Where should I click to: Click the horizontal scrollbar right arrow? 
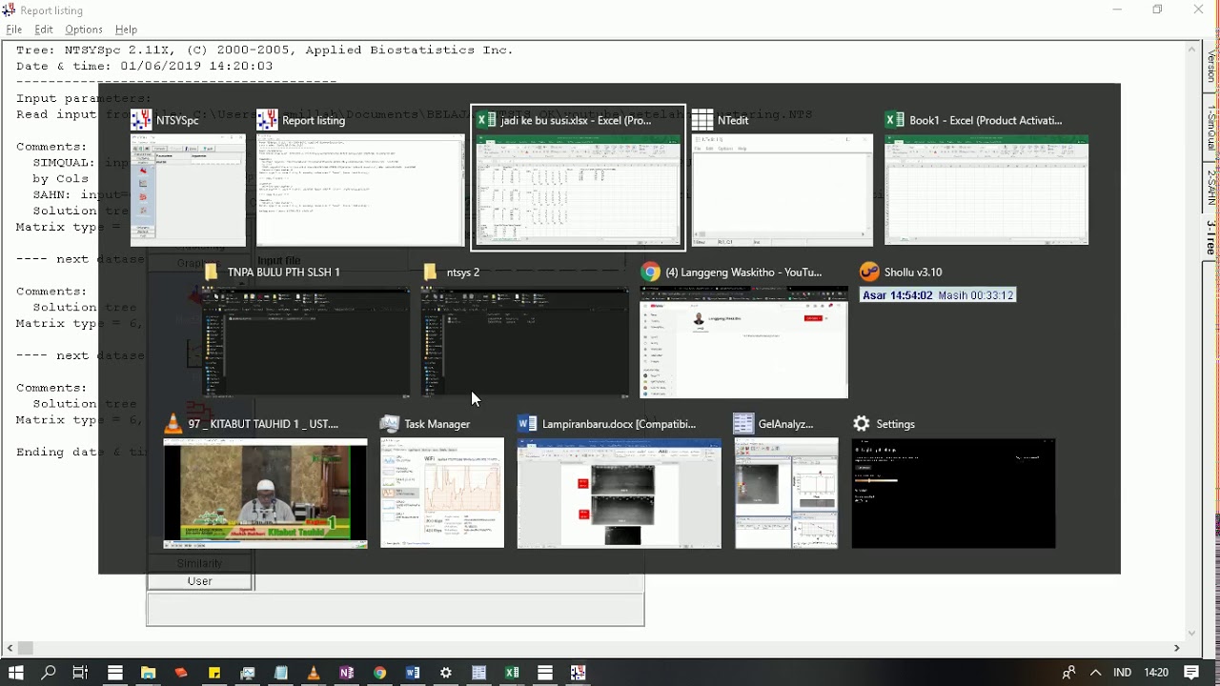click(x=1177, y=648)
